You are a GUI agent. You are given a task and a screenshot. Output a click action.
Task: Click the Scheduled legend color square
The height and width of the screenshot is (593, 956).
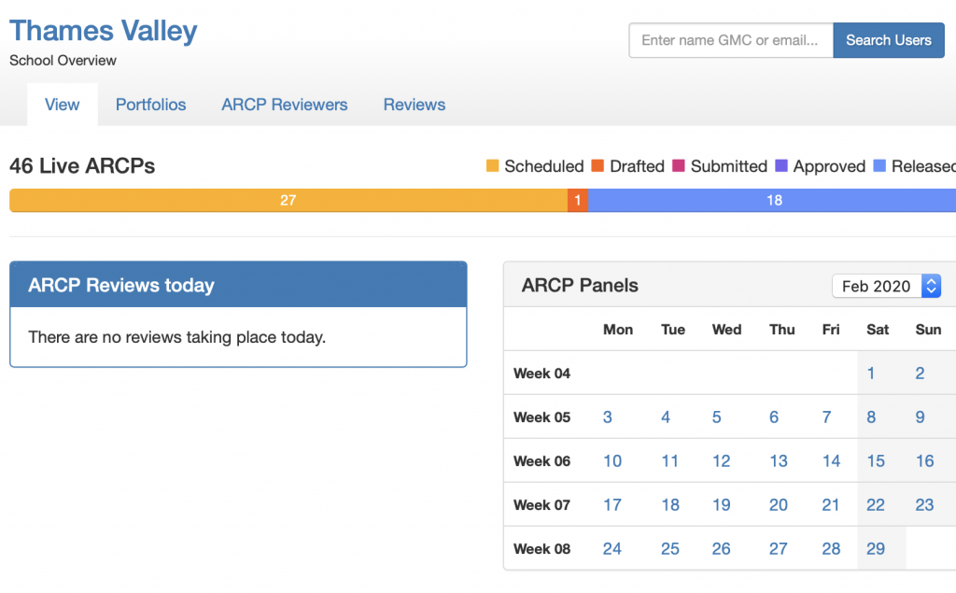493,166
